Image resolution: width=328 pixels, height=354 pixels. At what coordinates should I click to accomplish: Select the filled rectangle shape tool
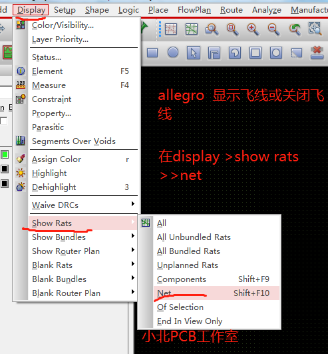[152, 53]
